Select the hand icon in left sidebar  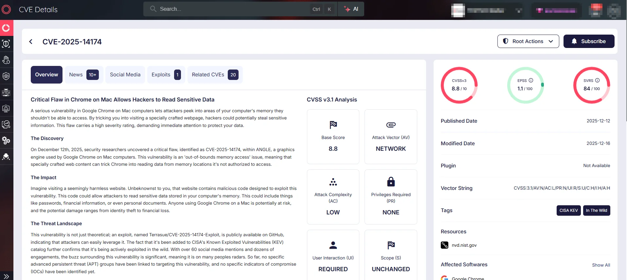coord(6,60)
